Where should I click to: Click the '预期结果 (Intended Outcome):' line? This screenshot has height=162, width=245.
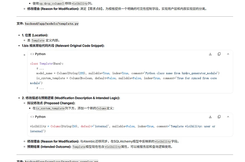tap(100, 147)
